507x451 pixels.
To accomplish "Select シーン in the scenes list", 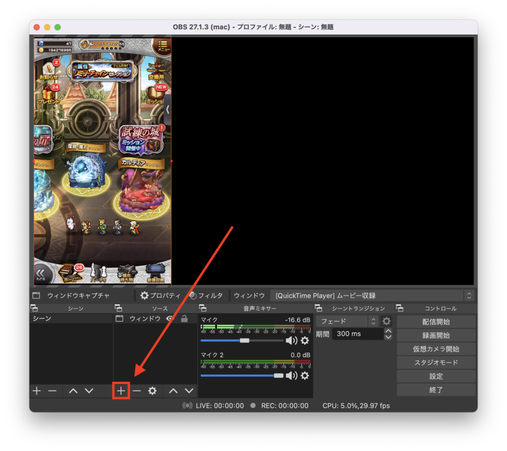I will [71, 319].
